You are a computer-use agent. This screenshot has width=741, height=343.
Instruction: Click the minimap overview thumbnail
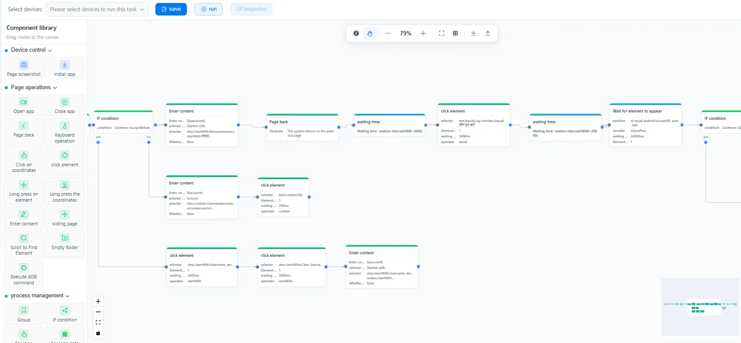700,307
